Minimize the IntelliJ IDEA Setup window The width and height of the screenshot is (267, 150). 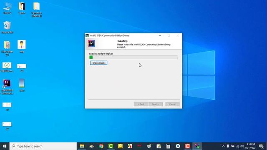click(160, 35)
